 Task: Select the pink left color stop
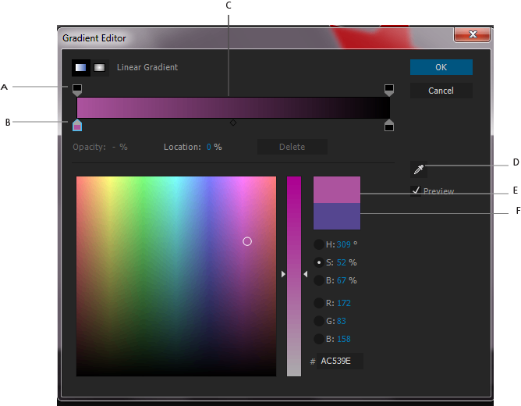click(x=77, y=125)
